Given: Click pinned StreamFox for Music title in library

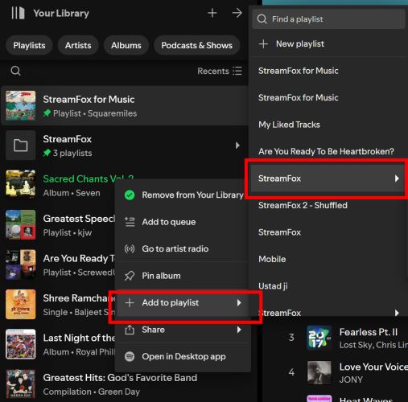Looking at the screenshot, I should [89, 99].
